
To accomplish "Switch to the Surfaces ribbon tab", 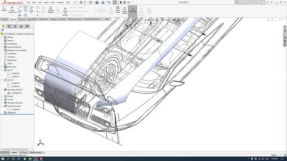I will [x=22, y=19].
